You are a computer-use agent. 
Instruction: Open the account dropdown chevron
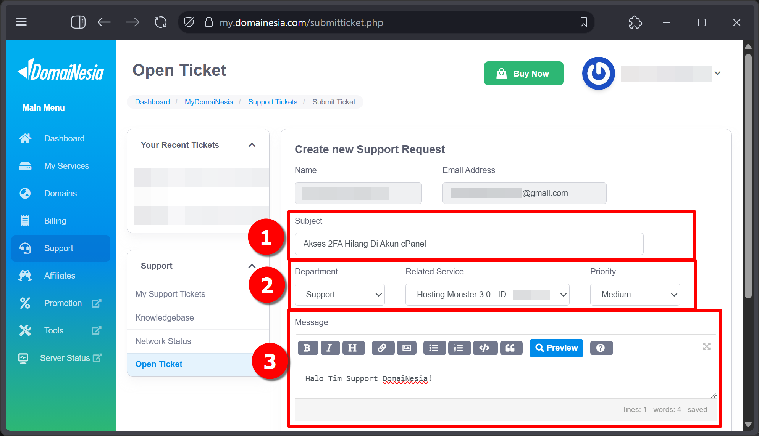pos(717,73)
